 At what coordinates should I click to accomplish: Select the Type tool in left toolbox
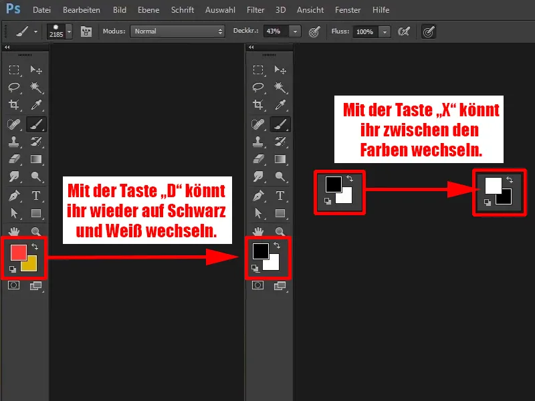coord(36,196)
